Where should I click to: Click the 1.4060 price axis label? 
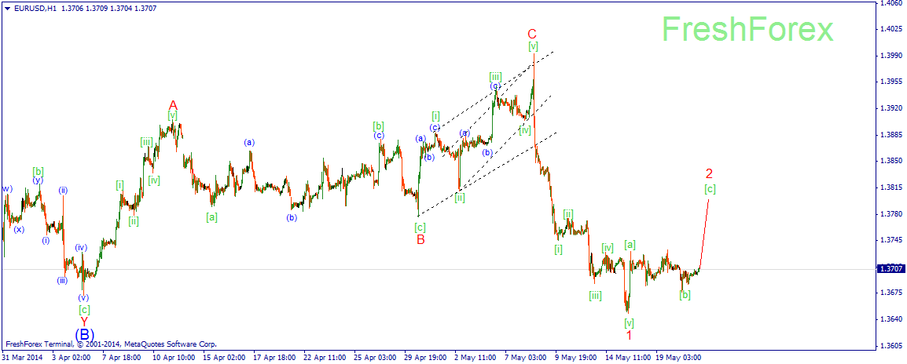(x=890, y=3)
